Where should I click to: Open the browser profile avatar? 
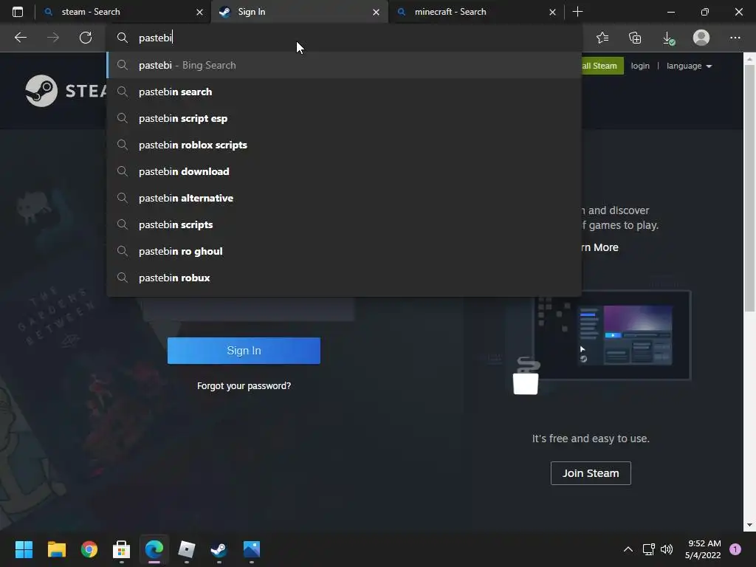pyautogui.click(x=701, y=38)
